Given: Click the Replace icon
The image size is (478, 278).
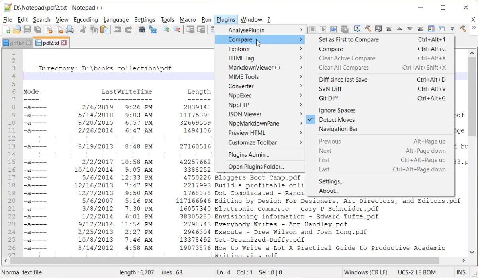Looking at the screenshot, I should [x=153, y=29].
